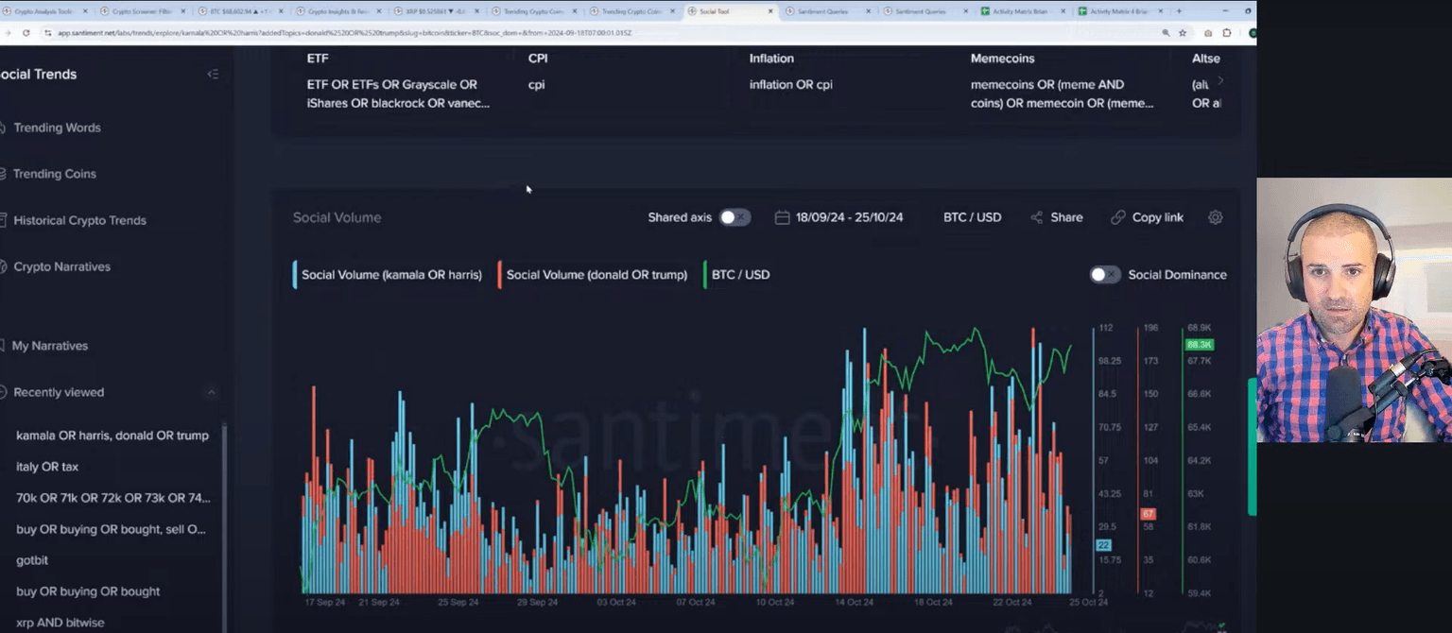The width and height of the screenshot is (1452, 633).
Task: Collapse the Recently viewed section
Action: coord(211,392)
